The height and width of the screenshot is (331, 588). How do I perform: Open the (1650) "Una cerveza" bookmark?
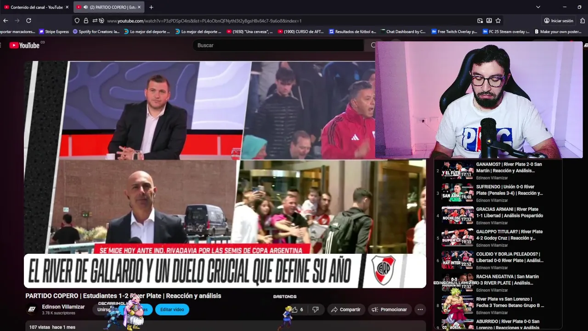coord(250,32)
